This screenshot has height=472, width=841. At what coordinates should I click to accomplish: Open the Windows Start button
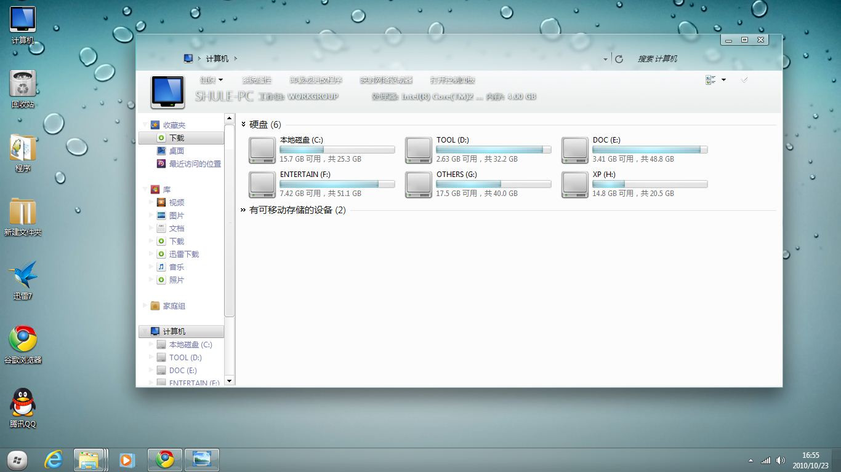(17, 460)
